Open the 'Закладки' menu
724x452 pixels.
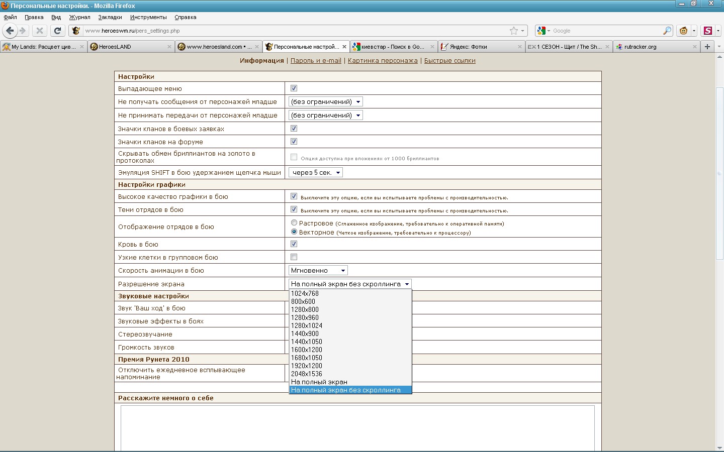(x=110, y=17)
